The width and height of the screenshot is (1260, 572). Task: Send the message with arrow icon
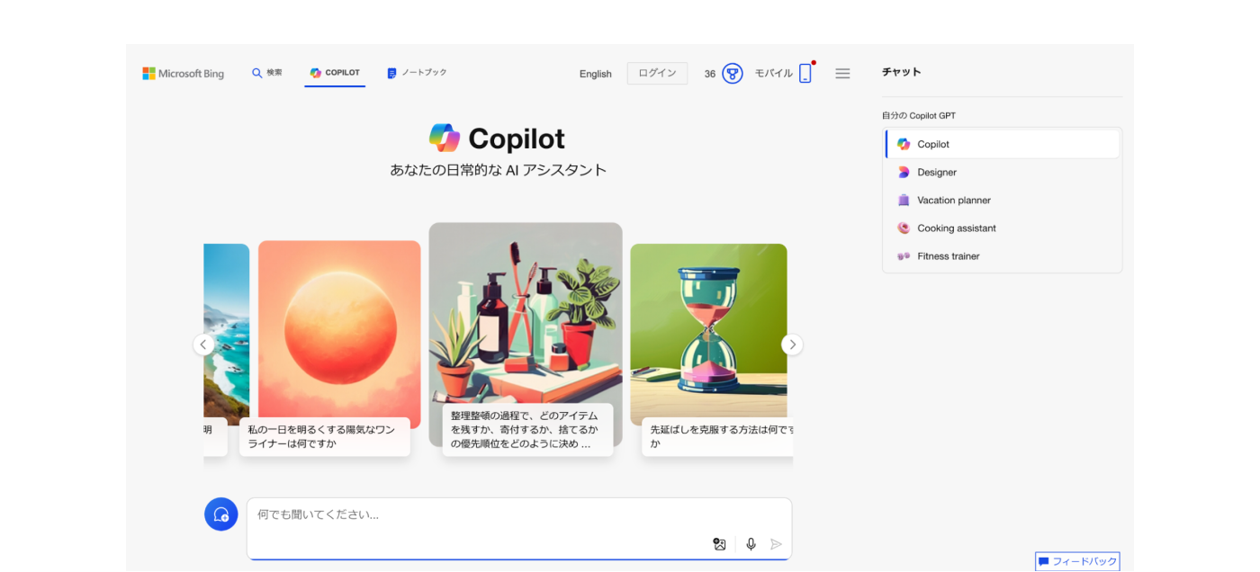776,544
